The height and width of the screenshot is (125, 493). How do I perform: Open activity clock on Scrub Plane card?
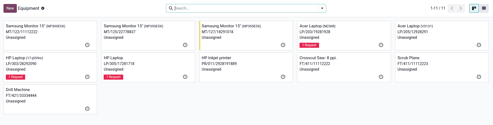(x=479, y=77)
